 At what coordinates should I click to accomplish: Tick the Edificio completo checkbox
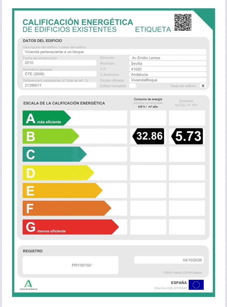click(x=133, y=86)
